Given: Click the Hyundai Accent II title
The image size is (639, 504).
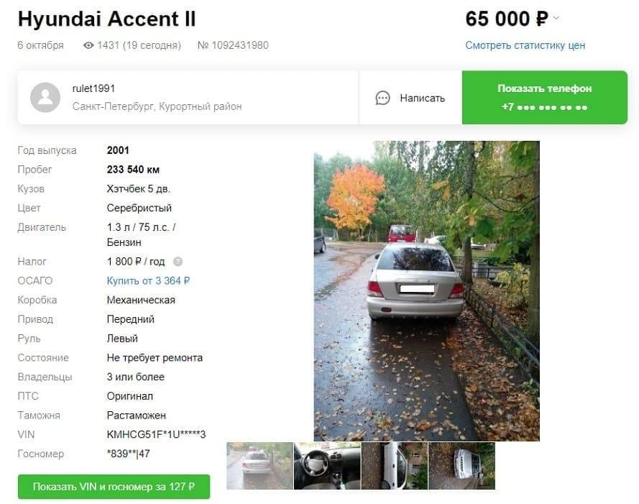Looking at the screenshot, I should (x=107, y=19).
